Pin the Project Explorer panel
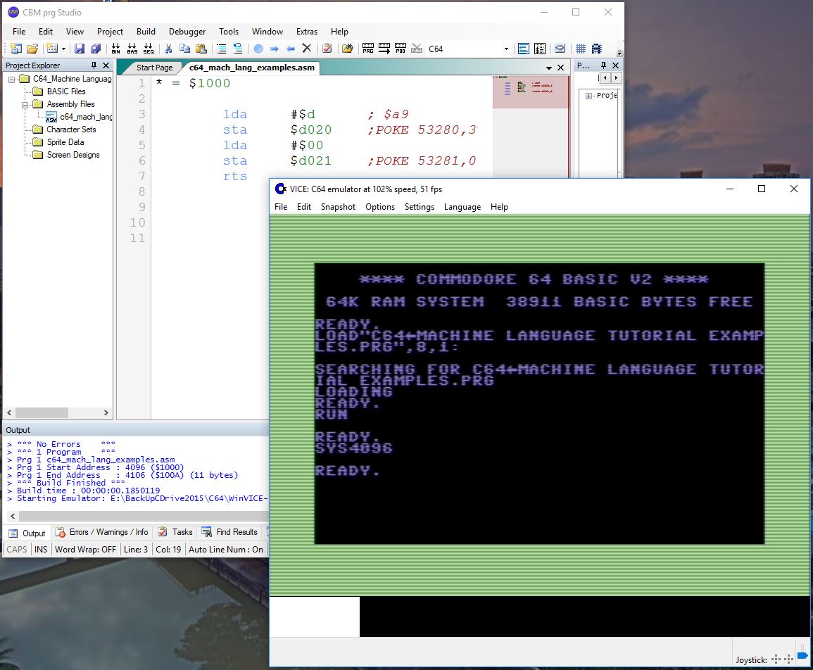The width and height of the screenshot is (813, 670). click(94, 65)
